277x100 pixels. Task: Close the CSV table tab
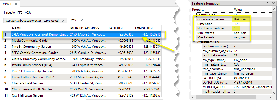tap(82, 20)
